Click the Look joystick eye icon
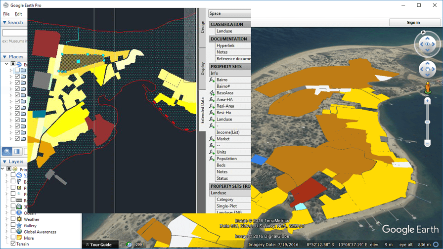 click(428, 44)
